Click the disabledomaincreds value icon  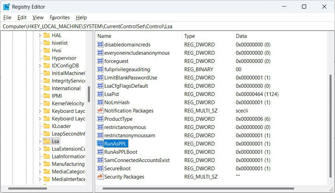tap(100, 45)
